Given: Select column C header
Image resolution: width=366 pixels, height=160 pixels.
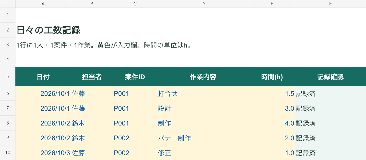Looking at the screenshot, I should click(135, 4).
